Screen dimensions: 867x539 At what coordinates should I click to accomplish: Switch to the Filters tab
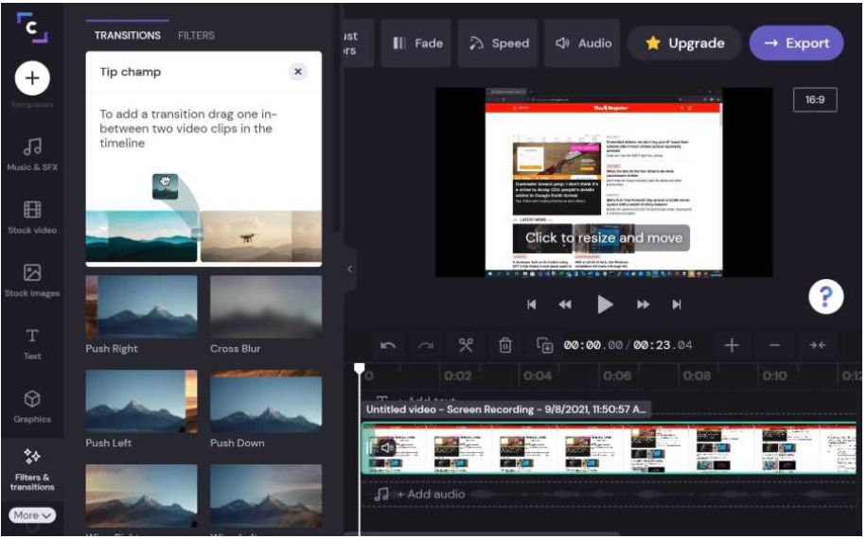[x=196, y=36]
